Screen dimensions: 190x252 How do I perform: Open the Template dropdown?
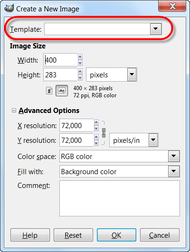point(156,29)
